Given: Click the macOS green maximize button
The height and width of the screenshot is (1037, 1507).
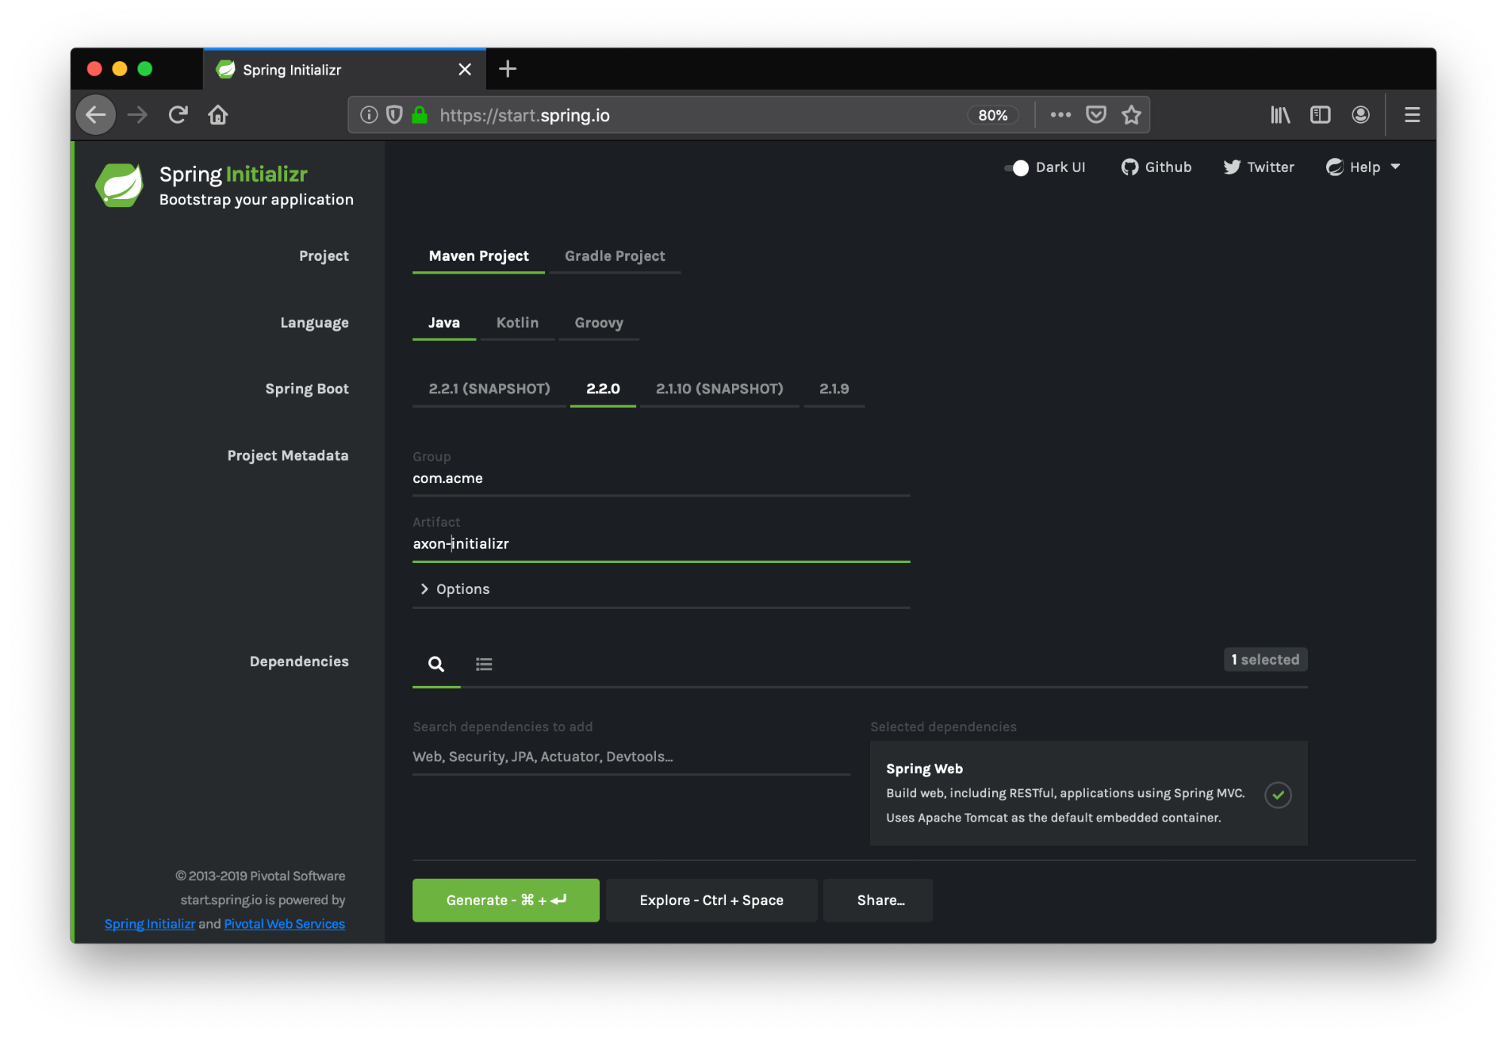Looking at the screenshot, I should pos(145,69).
